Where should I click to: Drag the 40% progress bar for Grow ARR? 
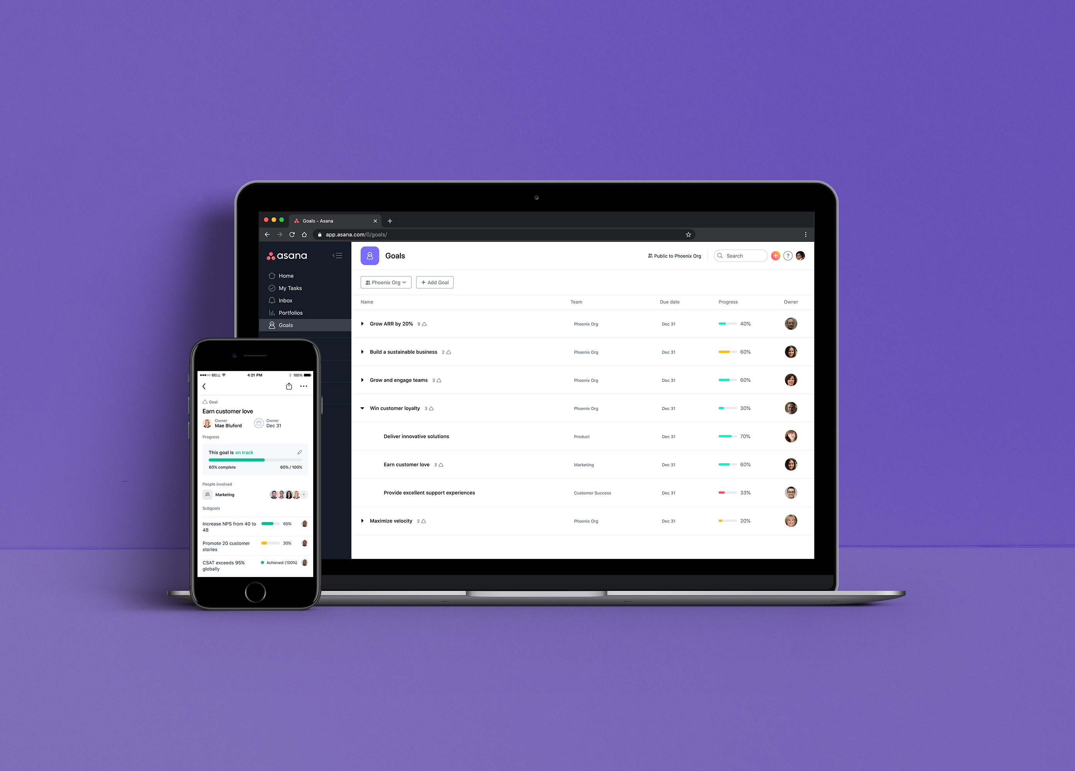724,324
